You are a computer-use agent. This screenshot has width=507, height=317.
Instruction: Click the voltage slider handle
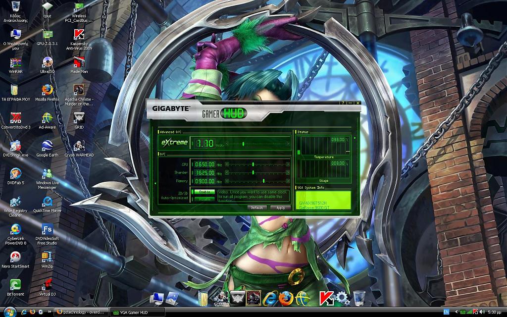(243, 144)
